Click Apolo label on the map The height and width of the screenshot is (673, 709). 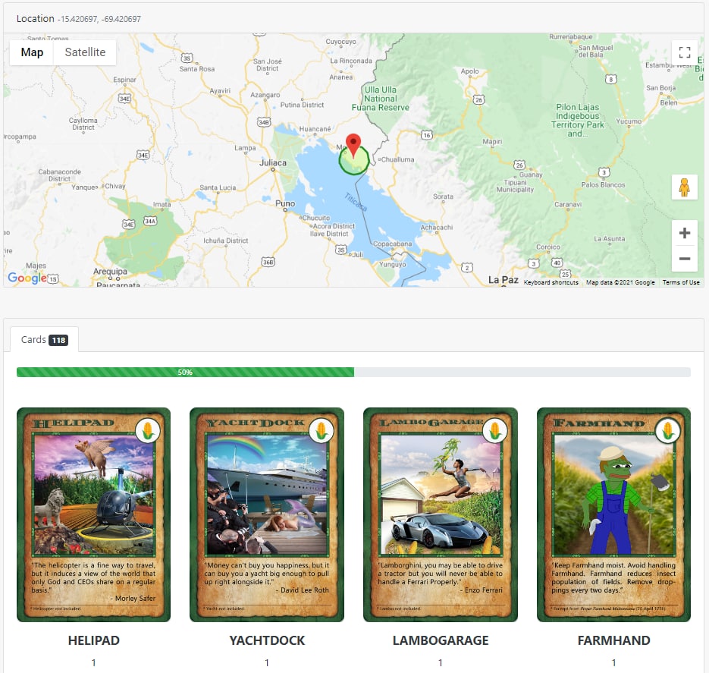coord(470,71)
